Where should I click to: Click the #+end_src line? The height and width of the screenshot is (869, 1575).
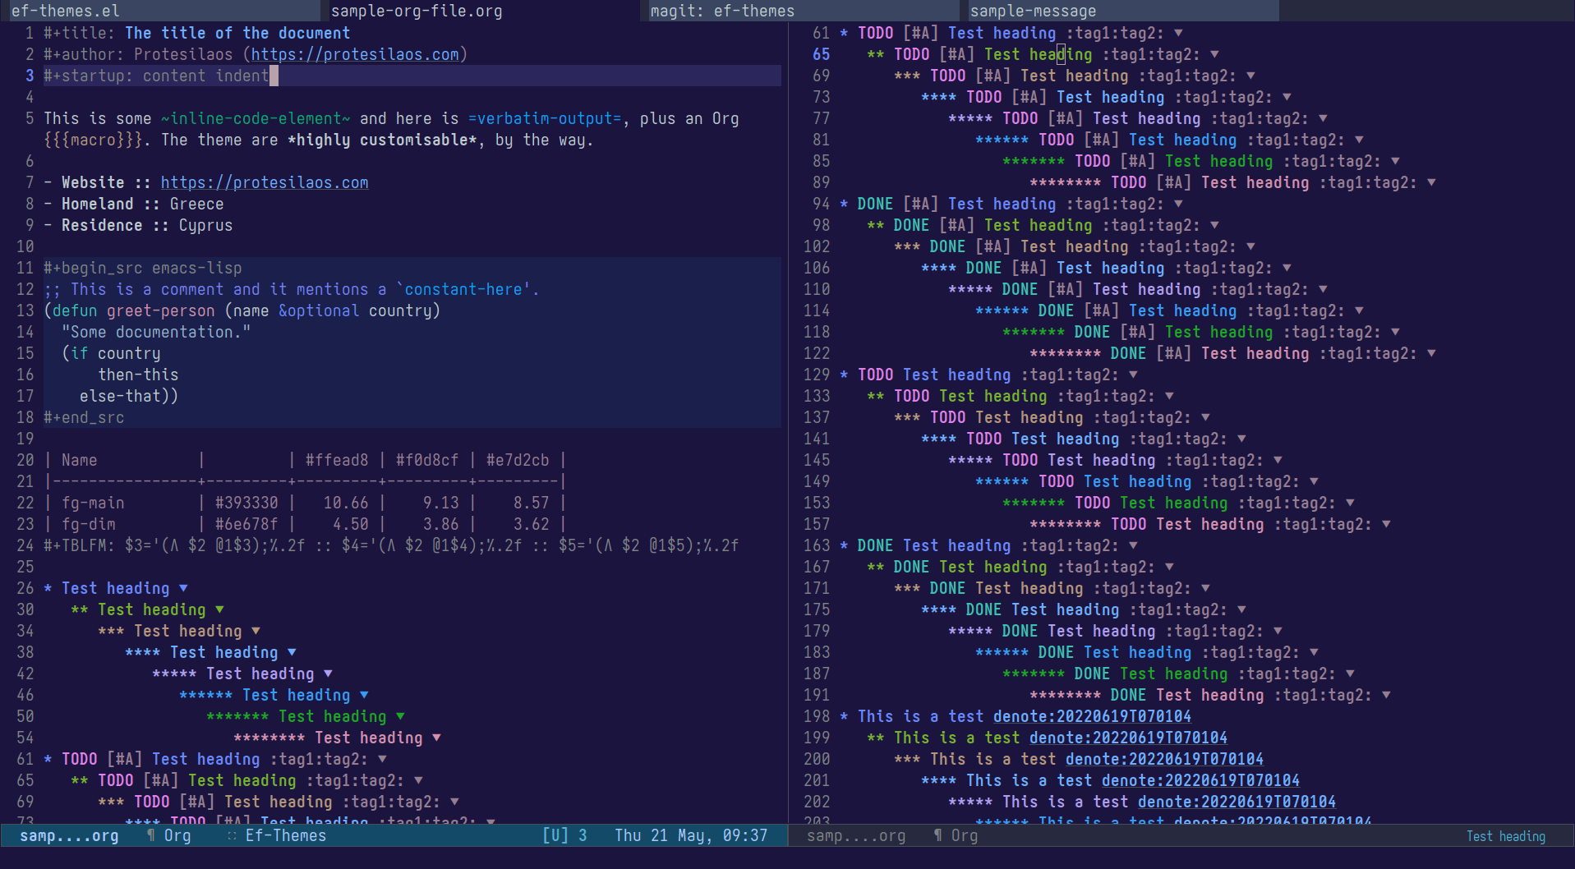point(84,417)
